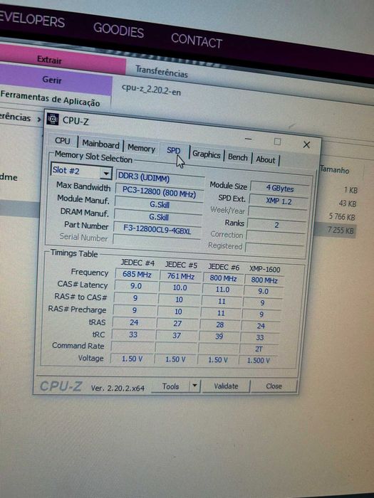Minimize the CPU-Z window
Image resolution: width=374 pixels, height=498 pixels.
coord(249,139)
